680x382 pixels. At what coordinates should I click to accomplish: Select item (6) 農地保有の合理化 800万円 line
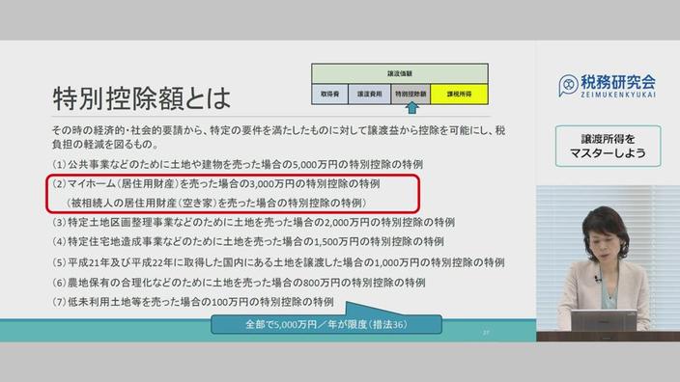pos(239,283)
